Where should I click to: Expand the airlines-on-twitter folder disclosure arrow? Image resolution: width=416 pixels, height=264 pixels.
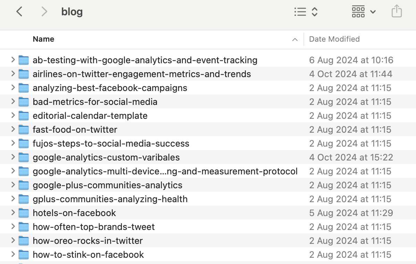[x=13, y=74]
